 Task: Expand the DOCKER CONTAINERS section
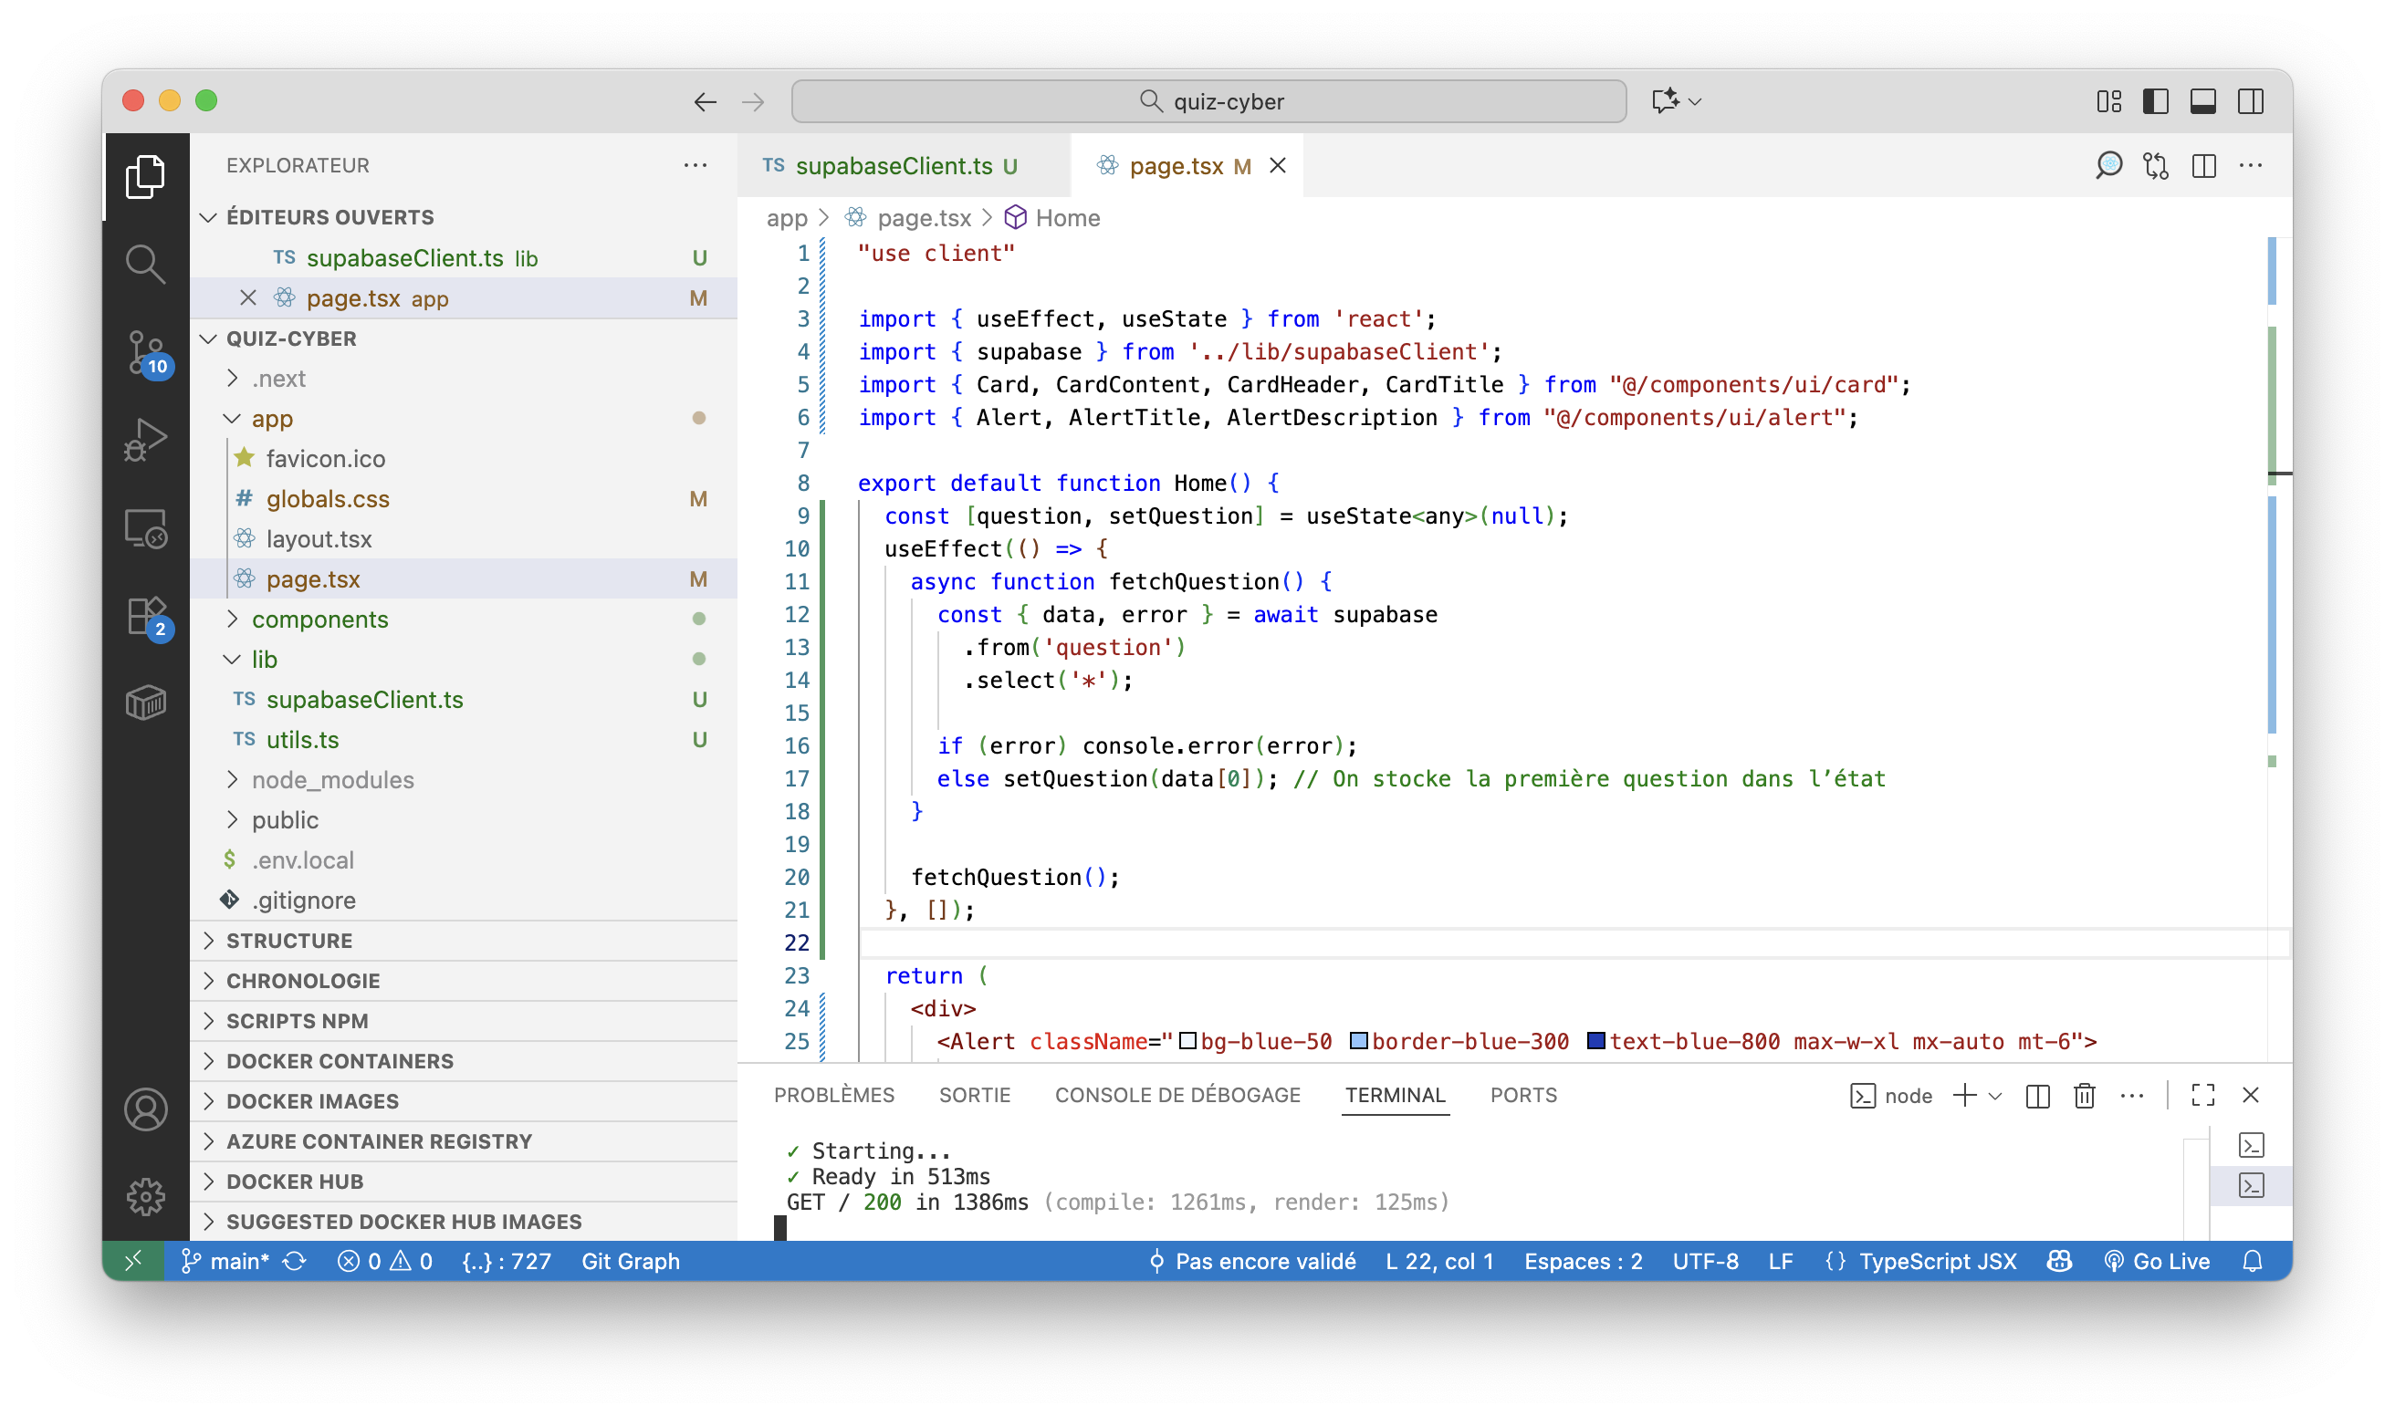(339, 1060)
